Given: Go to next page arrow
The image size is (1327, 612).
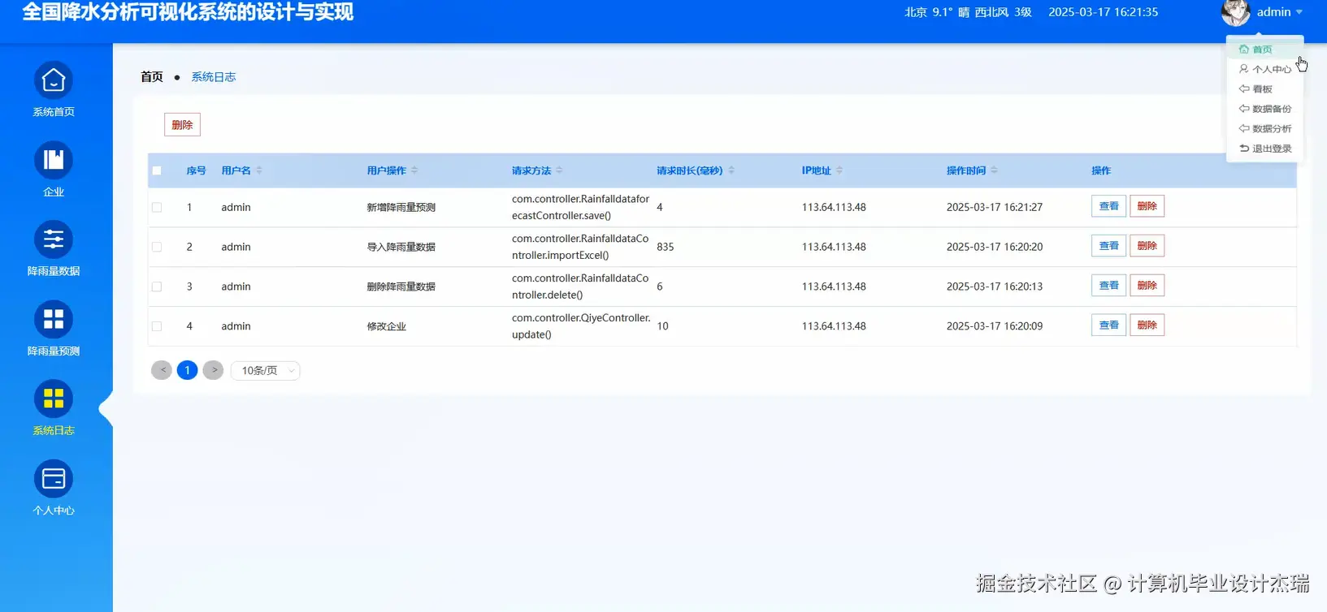Looking at the screenshot, I should tap(213, 370).
